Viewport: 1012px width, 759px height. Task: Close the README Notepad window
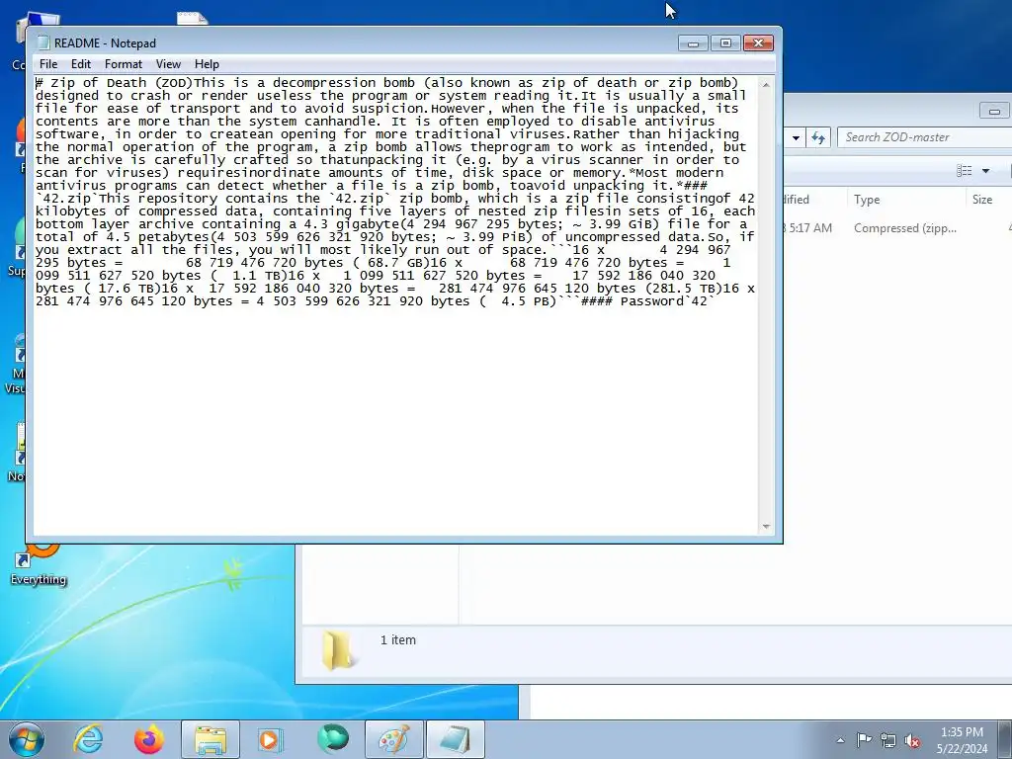click(x=758, y=43)
